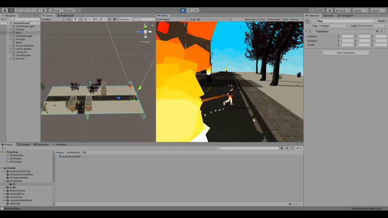
Task: Toggle Mute Audio in Game view
Action: click(x=274, y=19)
